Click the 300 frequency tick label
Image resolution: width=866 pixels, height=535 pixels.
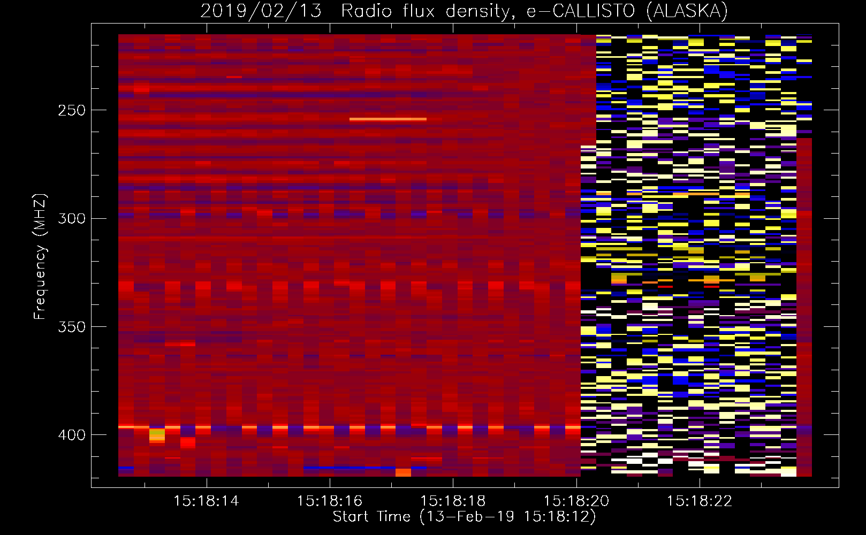click(72, 219)
